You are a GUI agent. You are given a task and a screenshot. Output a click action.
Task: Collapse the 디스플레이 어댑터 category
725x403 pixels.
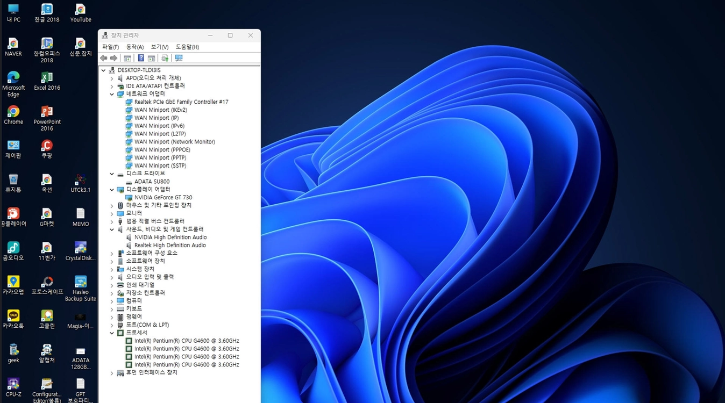click(112, 190)
